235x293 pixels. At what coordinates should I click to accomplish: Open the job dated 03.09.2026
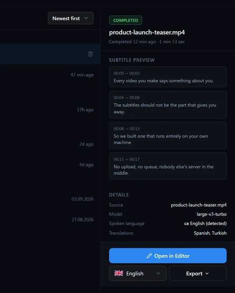[50, 199]
